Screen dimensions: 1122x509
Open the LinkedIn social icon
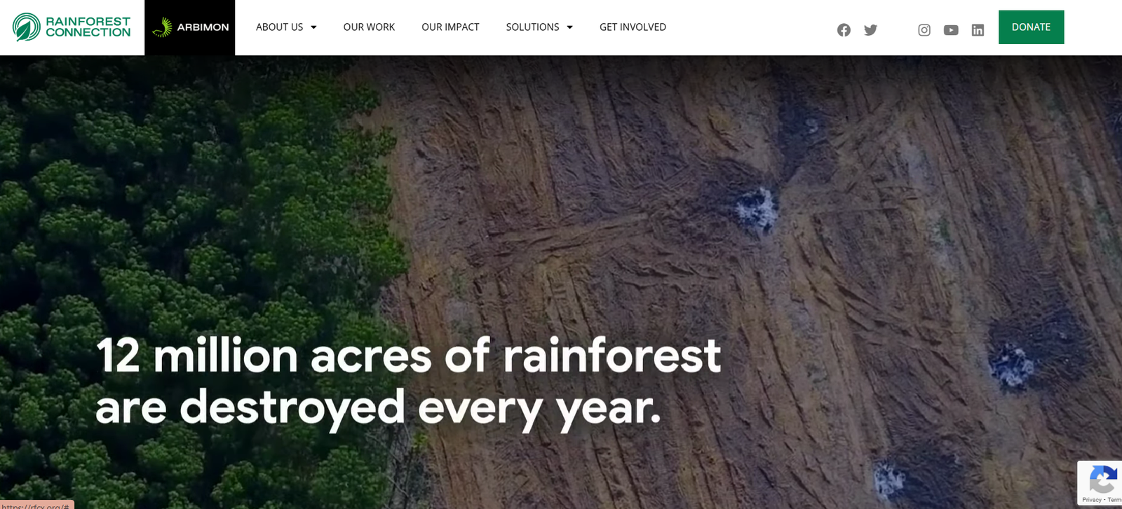[x=978, y=30]
